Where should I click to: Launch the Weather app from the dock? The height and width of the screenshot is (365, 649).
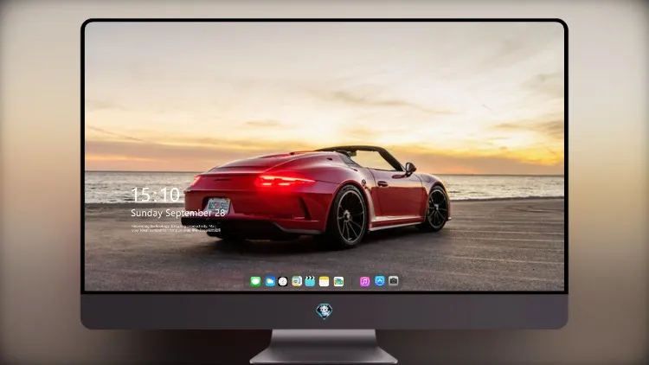click(x=270, y=281)
